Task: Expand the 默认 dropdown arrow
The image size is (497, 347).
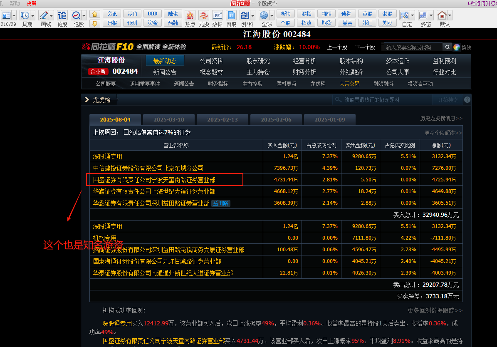Action: (x=450, y=15)
